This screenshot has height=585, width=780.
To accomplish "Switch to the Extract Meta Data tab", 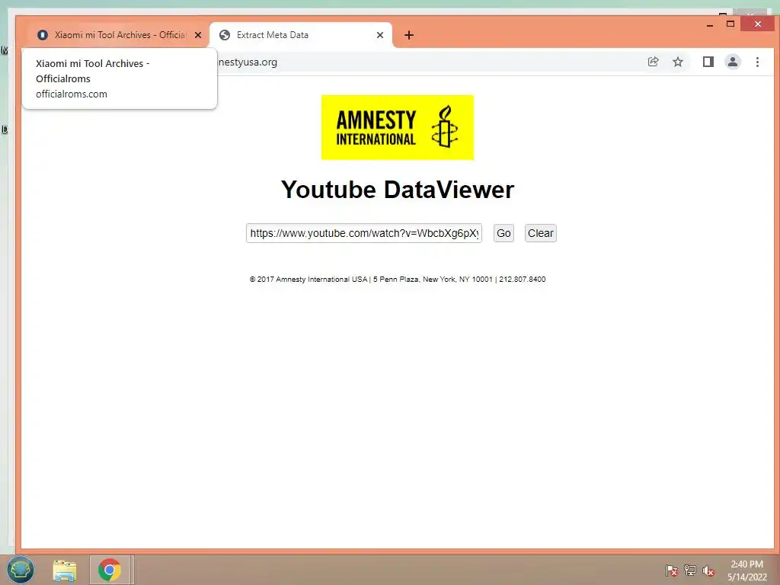I will [x=300, y=35].
